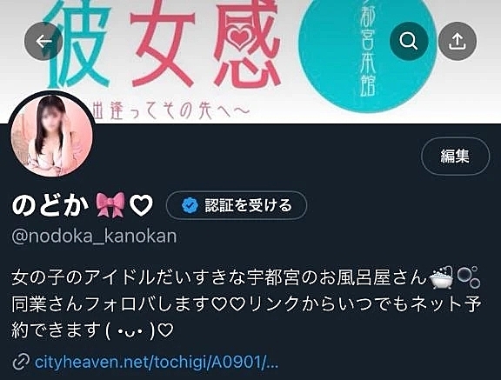Tap the back arrow icon
The width and height of the screenshot is (501, 380).
(43, 41)
